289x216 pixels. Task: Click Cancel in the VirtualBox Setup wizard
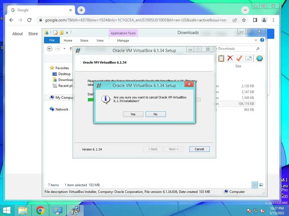[199, 149]
